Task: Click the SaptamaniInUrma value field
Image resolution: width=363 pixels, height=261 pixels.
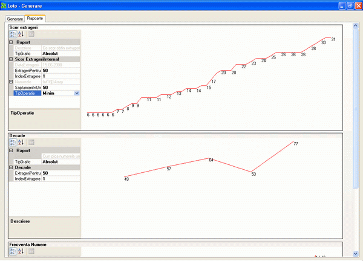Action: pos(59,88)
